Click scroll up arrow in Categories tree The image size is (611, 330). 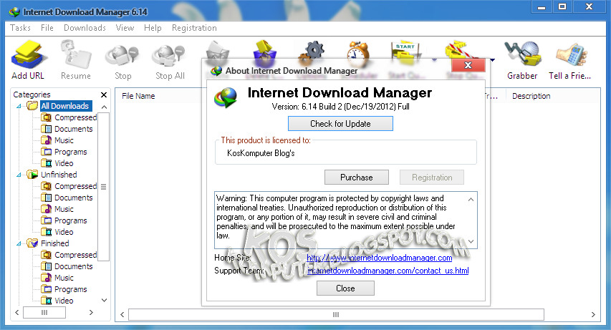point(104,107)
